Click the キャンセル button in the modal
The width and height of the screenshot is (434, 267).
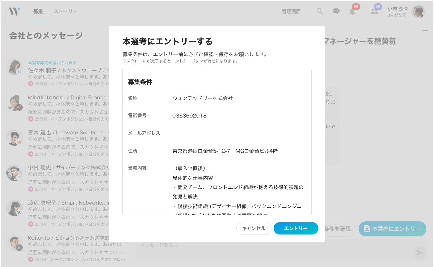(253, 229)
